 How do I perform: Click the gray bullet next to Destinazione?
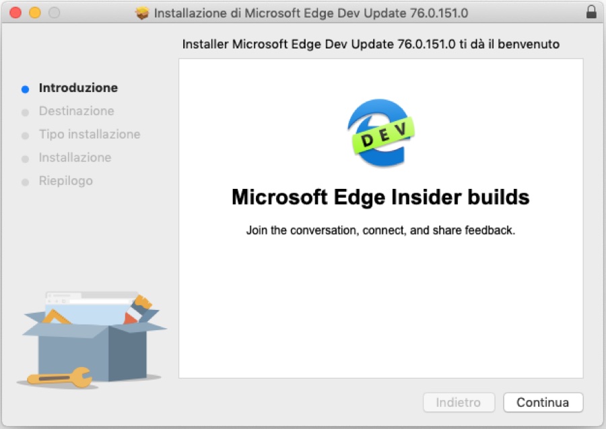point(25,112)
